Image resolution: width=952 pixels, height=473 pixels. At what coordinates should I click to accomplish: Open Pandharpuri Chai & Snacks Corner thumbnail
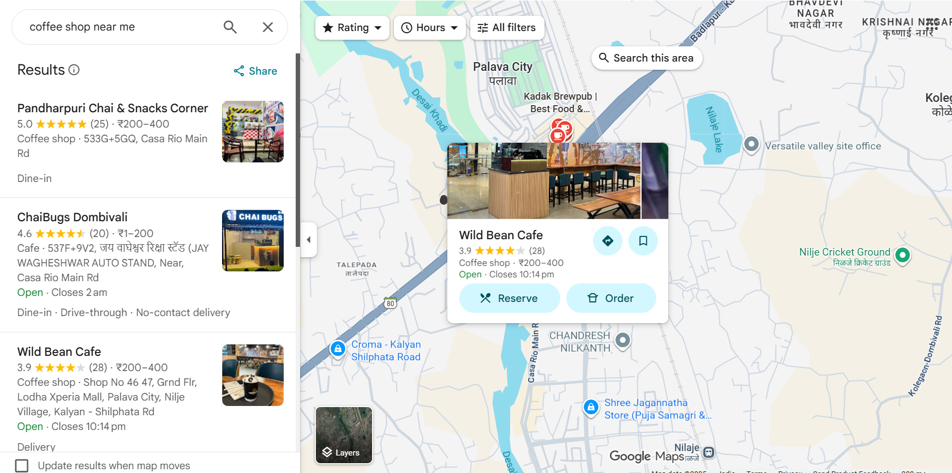253,131
